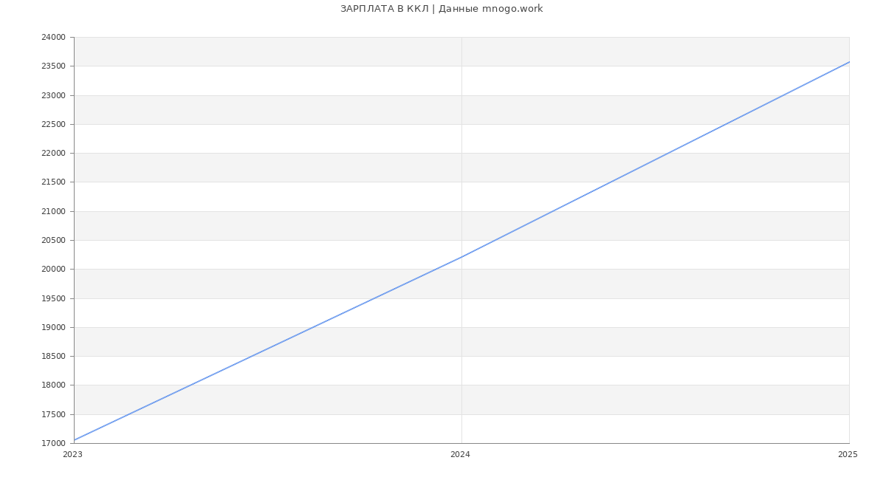Viewport: 886px width, 480px height.
Task: Click the 19000 y-axis label
Action: (x=53, y=327)
